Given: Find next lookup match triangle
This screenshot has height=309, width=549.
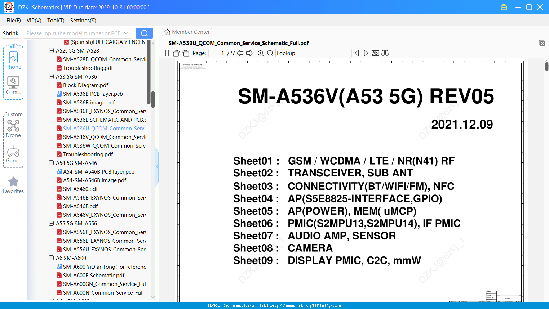Looking at the screenshot, I should tap(366, 53).
